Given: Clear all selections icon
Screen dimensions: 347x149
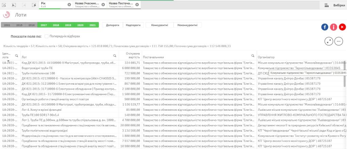Looking at the screenshot, I should tap(34, 5).
